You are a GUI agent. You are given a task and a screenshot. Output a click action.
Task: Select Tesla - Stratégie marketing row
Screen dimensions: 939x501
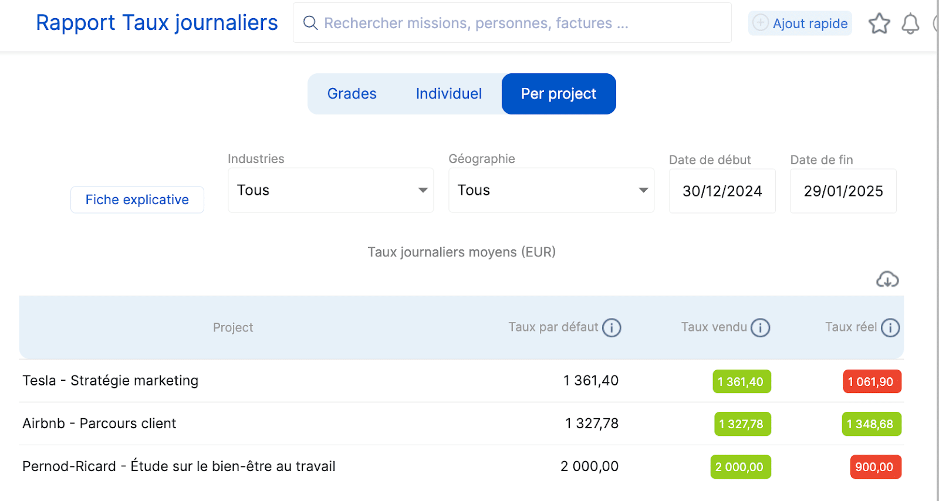tap(461, 381)
